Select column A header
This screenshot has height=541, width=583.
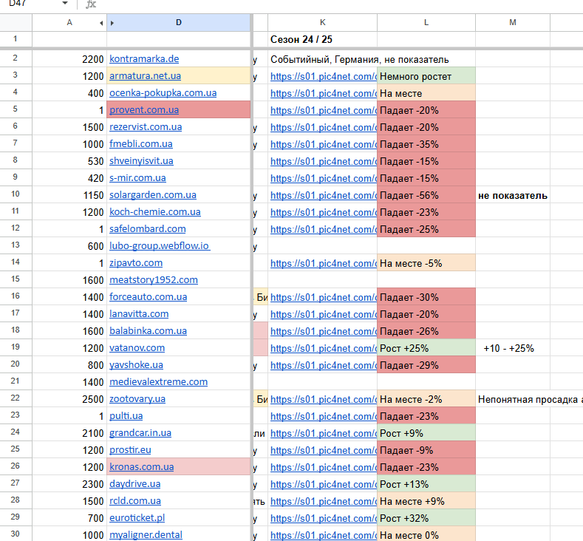coord(69,23)
